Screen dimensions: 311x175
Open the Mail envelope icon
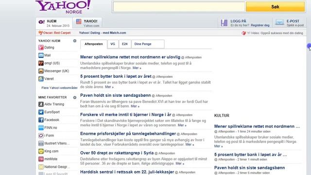click(41, 55)
